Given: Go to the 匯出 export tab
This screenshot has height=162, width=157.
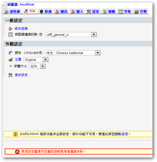Looking at the screenshot, I should (x=61, y=12).
